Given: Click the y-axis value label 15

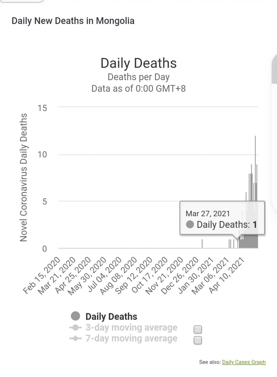Looking at the screenshot, I should [x=42, y=108].
